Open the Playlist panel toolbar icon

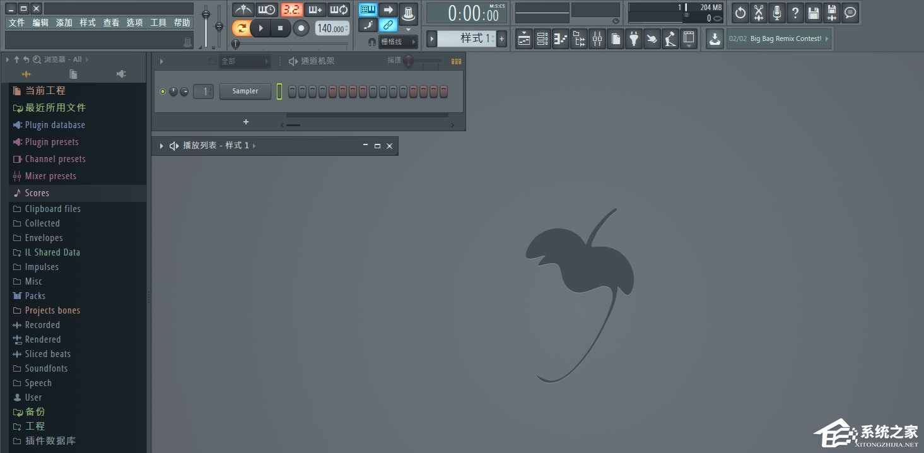(523, 38)
